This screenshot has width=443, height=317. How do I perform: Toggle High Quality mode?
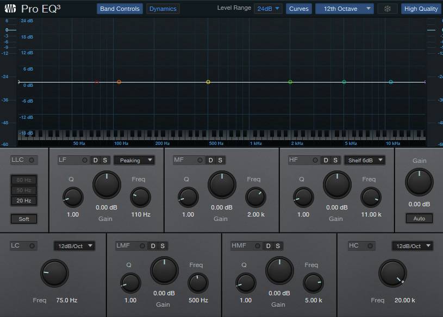click(421, 9)
